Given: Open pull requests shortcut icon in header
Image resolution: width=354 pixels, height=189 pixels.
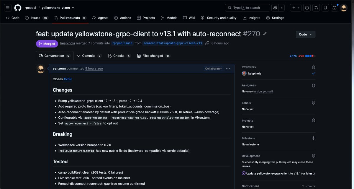Looking at the screenshot, I should (x=316, y=8).
